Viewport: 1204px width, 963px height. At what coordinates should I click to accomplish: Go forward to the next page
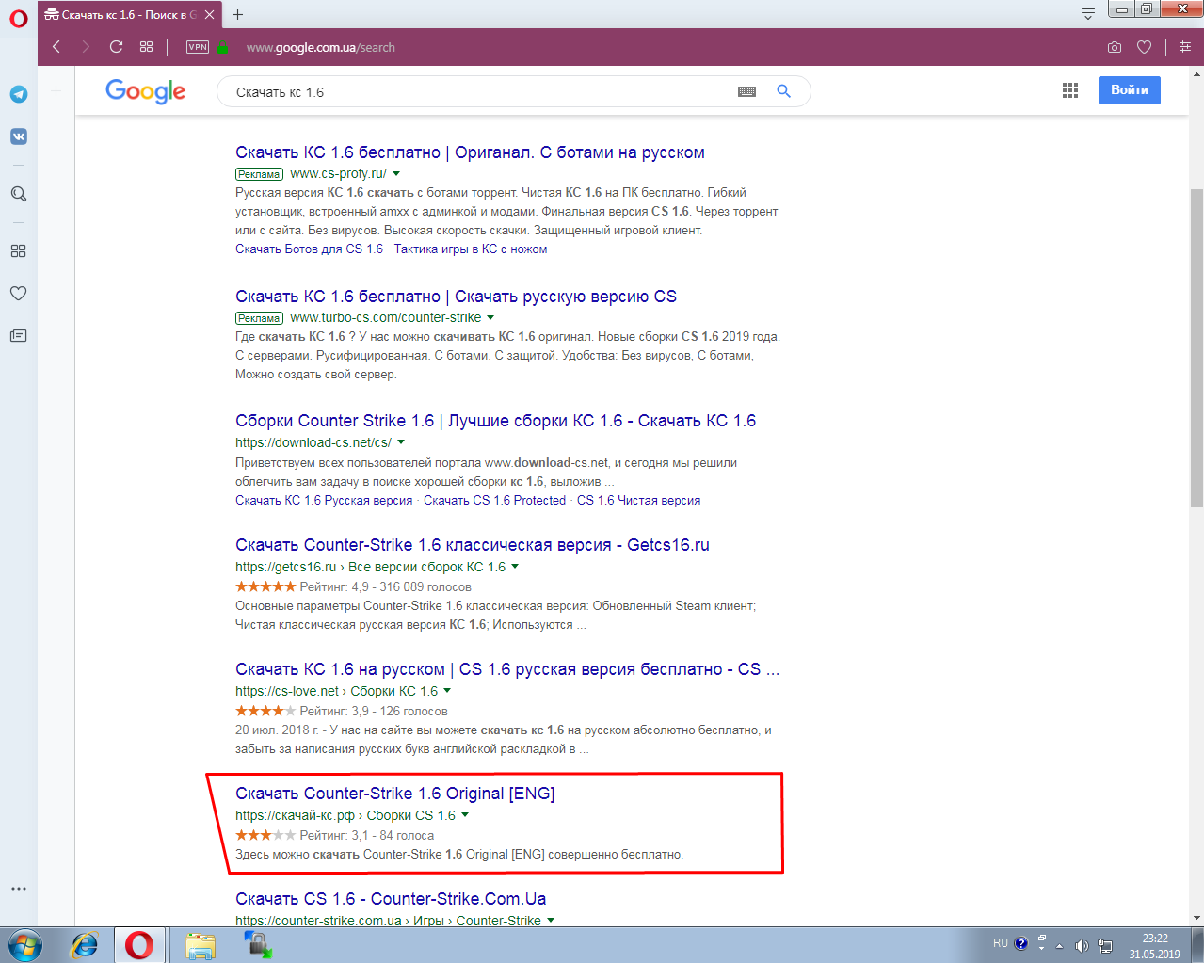click(x=86, y=47)
